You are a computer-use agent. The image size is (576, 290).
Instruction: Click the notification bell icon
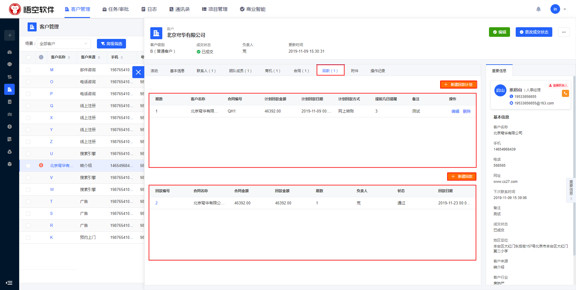point(538,9)
